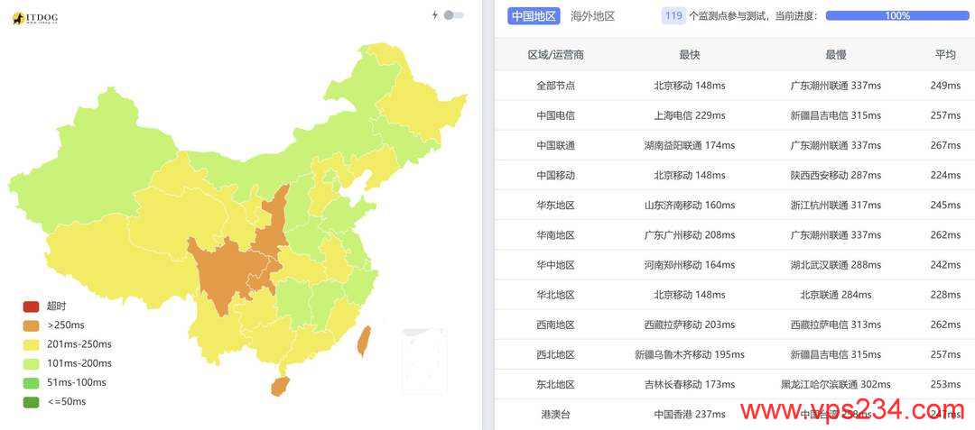This screenshot has height=430, width=975.
Task: Select the 中国地区 tab
Action: [534, 16]
